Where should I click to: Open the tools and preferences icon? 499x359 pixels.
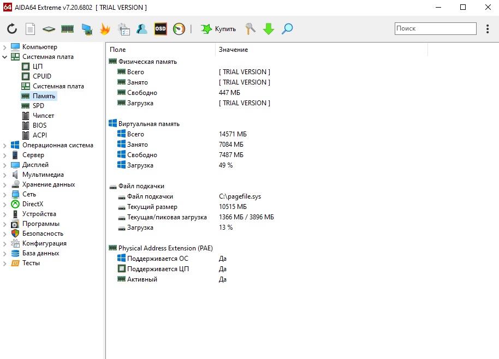250,29
